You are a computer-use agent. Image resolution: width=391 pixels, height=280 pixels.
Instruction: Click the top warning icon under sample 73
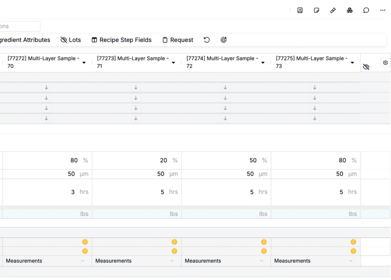coord(353,242)
